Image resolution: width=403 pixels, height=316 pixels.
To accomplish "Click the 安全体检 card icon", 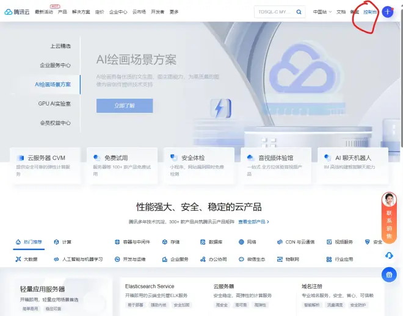I will click(x=174, y=157).
